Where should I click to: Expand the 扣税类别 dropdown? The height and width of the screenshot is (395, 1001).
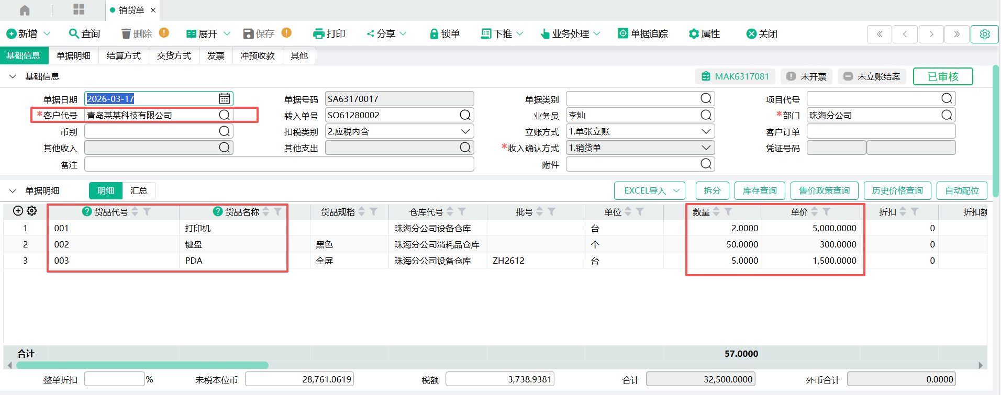(x=464, y=131)
